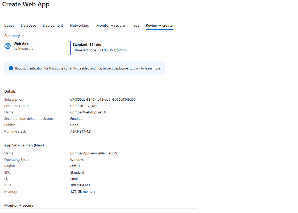Open the Monitor + secure tab
This screenshot has width=298, height=213.
(110, 26)
